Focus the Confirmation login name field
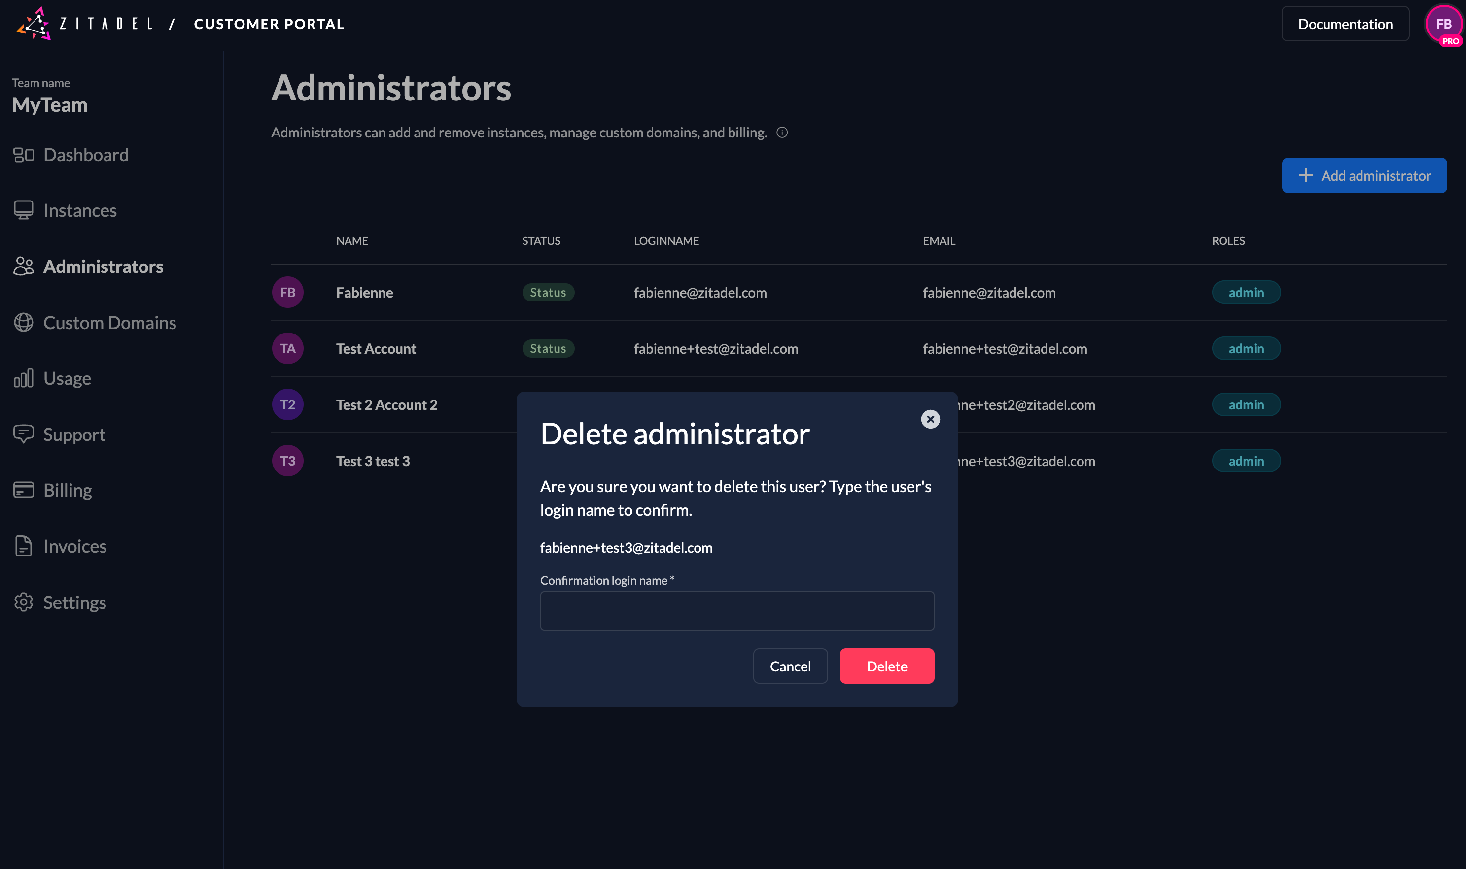Image resolution: width=1466 pixels, height=869 pixels. pyautogui.click(x=736, y=611)
